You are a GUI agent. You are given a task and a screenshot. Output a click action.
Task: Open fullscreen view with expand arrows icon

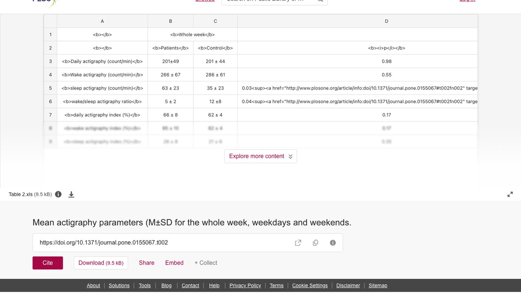(x=510, y=195)
